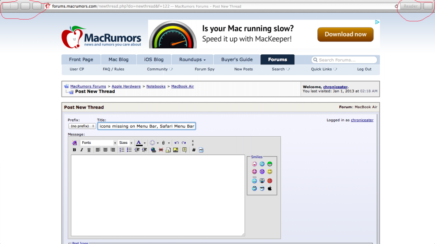Click the Underline formatting icon
The height and width of the screenshot is (244, 435).
point(89,150)
